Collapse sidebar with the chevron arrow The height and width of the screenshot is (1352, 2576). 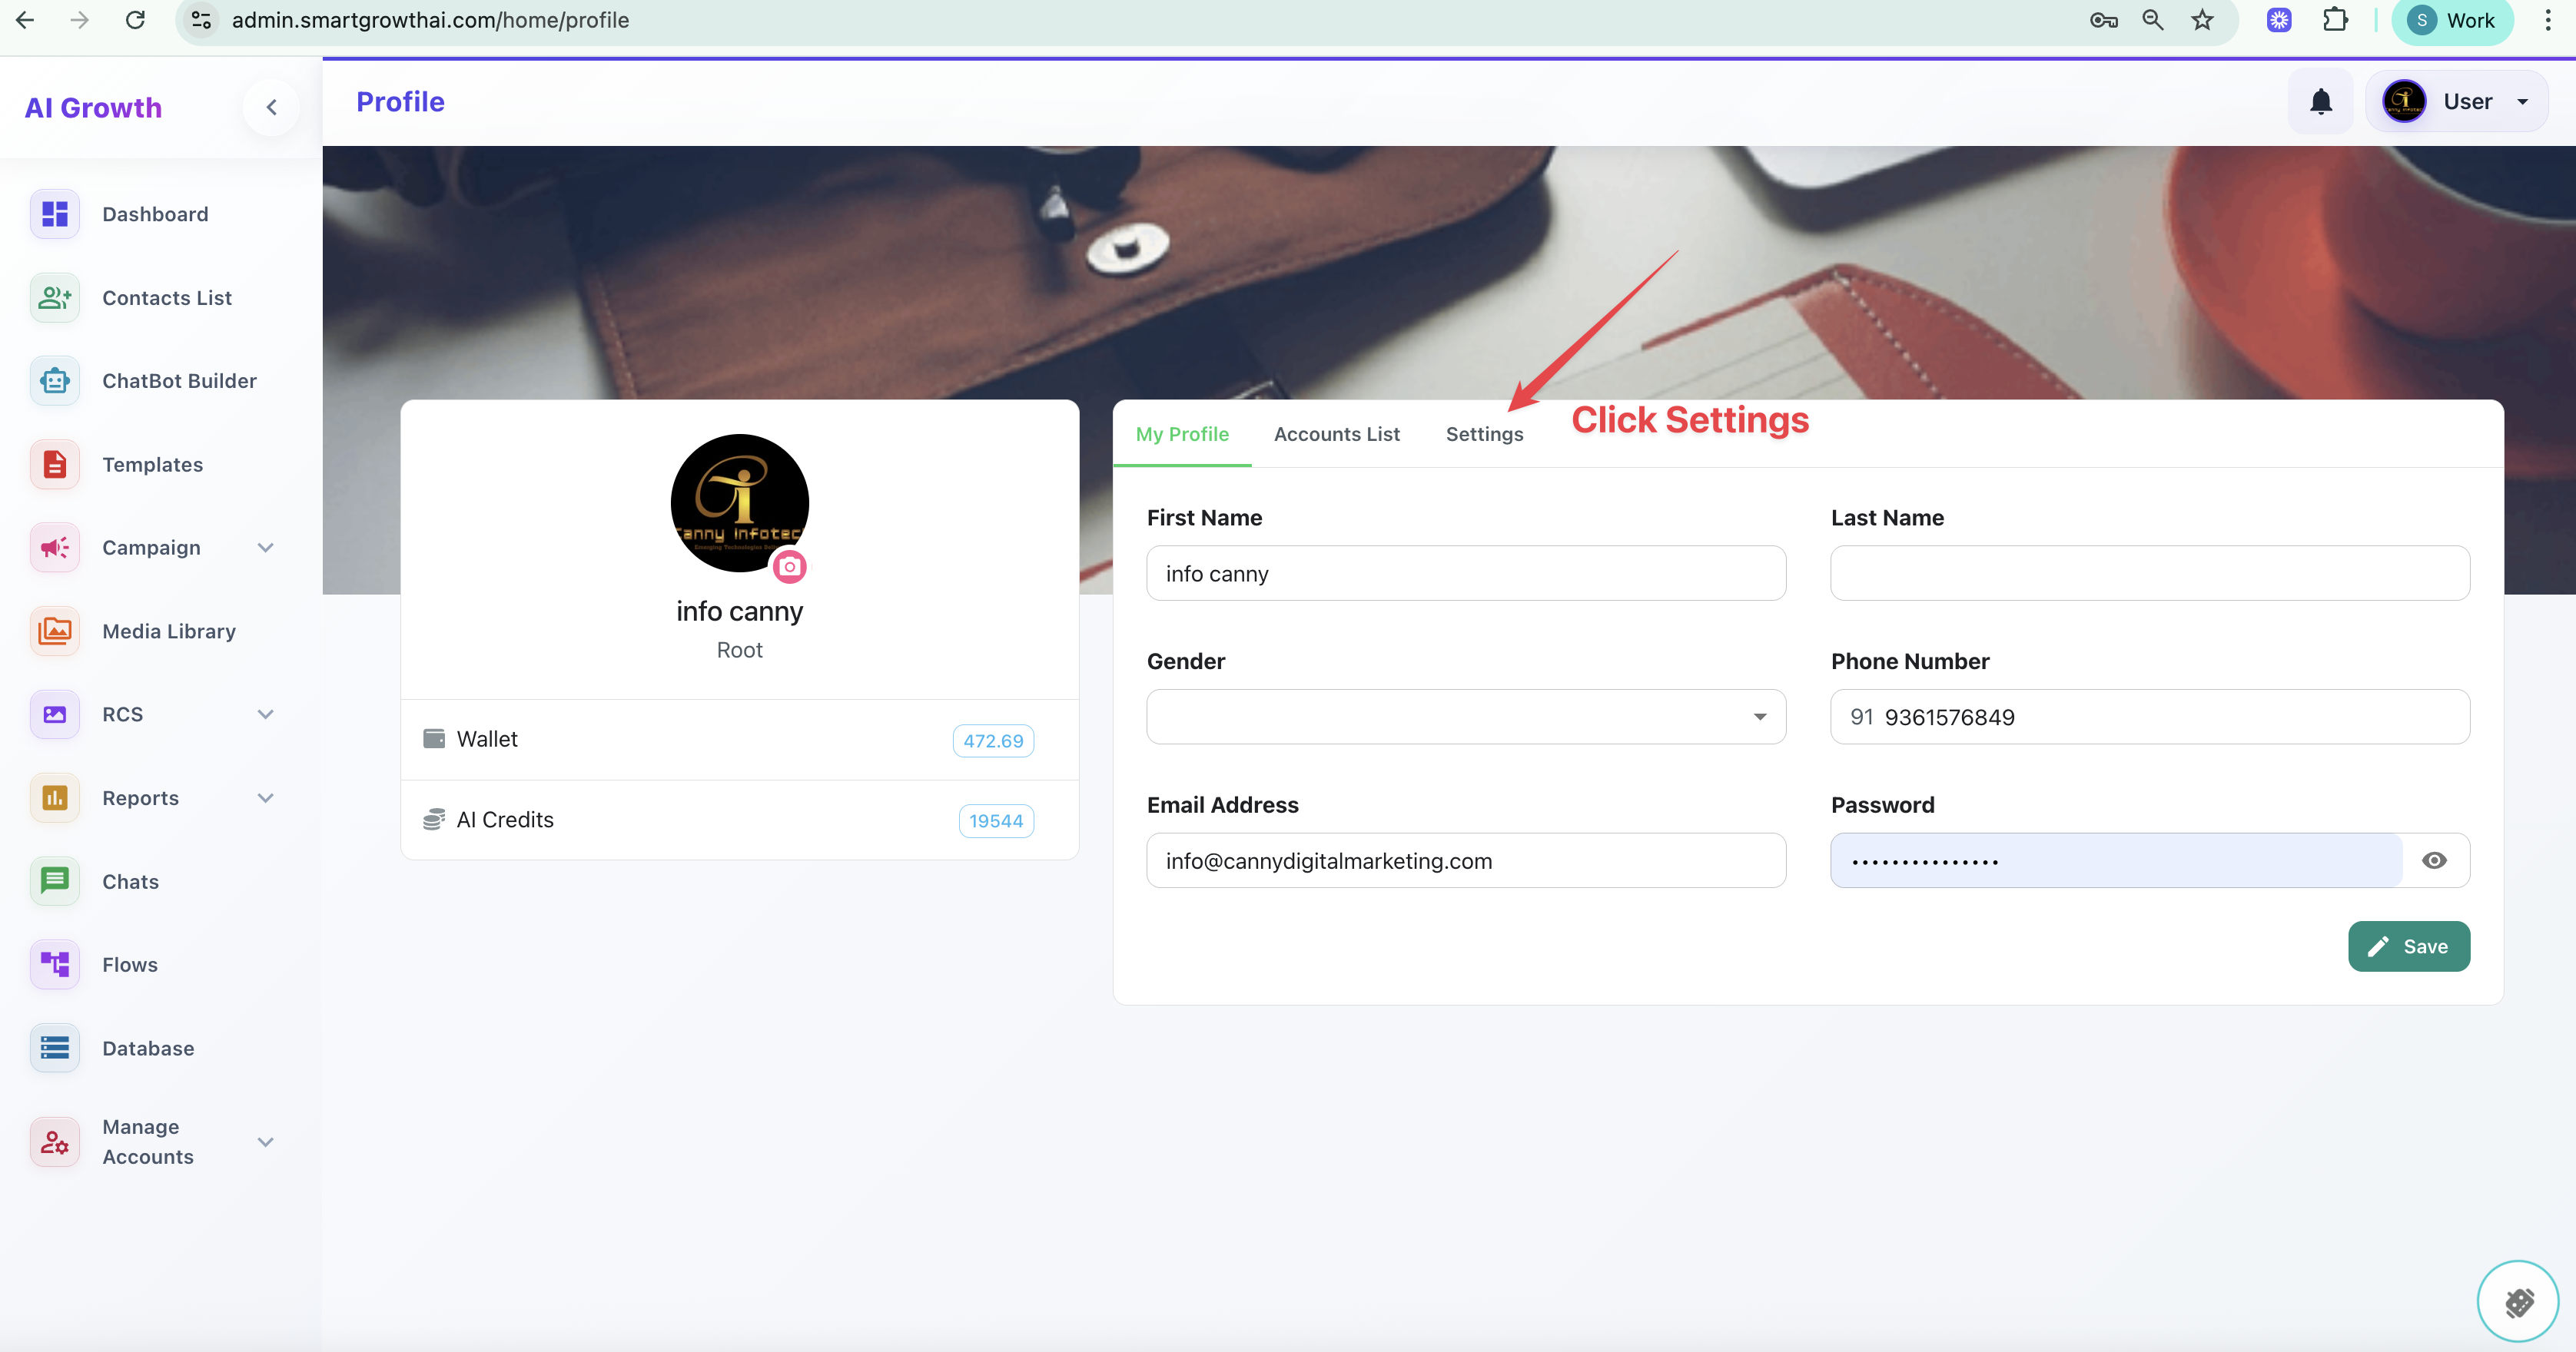click(x=271, y=107)
